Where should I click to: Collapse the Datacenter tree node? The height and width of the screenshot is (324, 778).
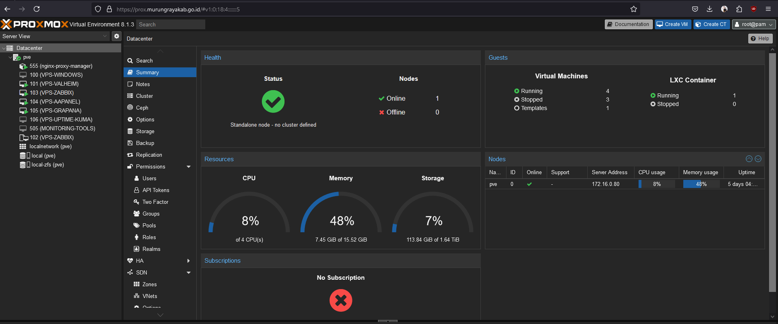click(3, 48)
